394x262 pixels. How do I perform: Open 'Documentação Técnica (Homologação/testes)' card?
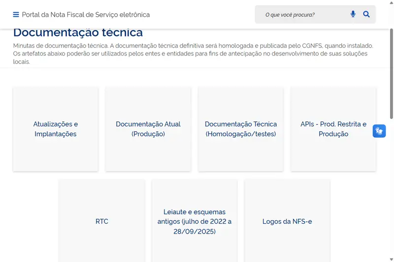[241, 129]
